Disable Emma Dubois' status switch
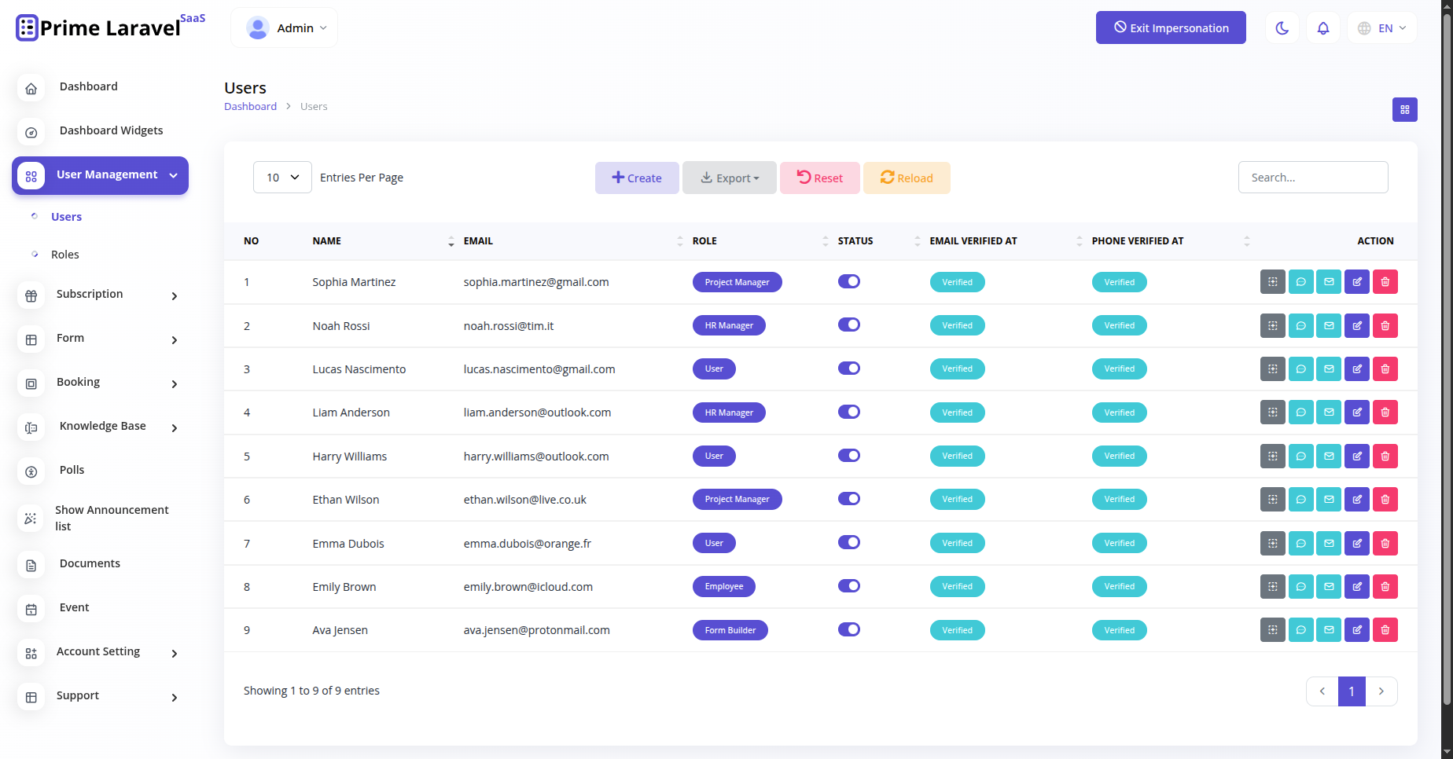Image resolution: width=1453 pixels, height=759 pixels. point(849,542)
